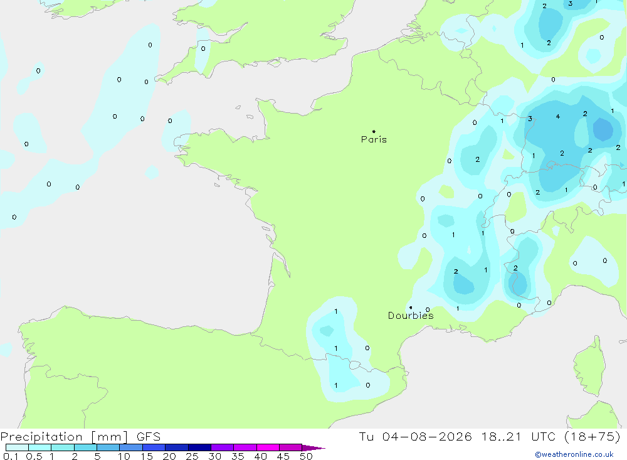Image resolution: width=627 pixels, height=460 pixels.
Task: Pick the 40–45 mm legend swatch
Action: [268, 447]
